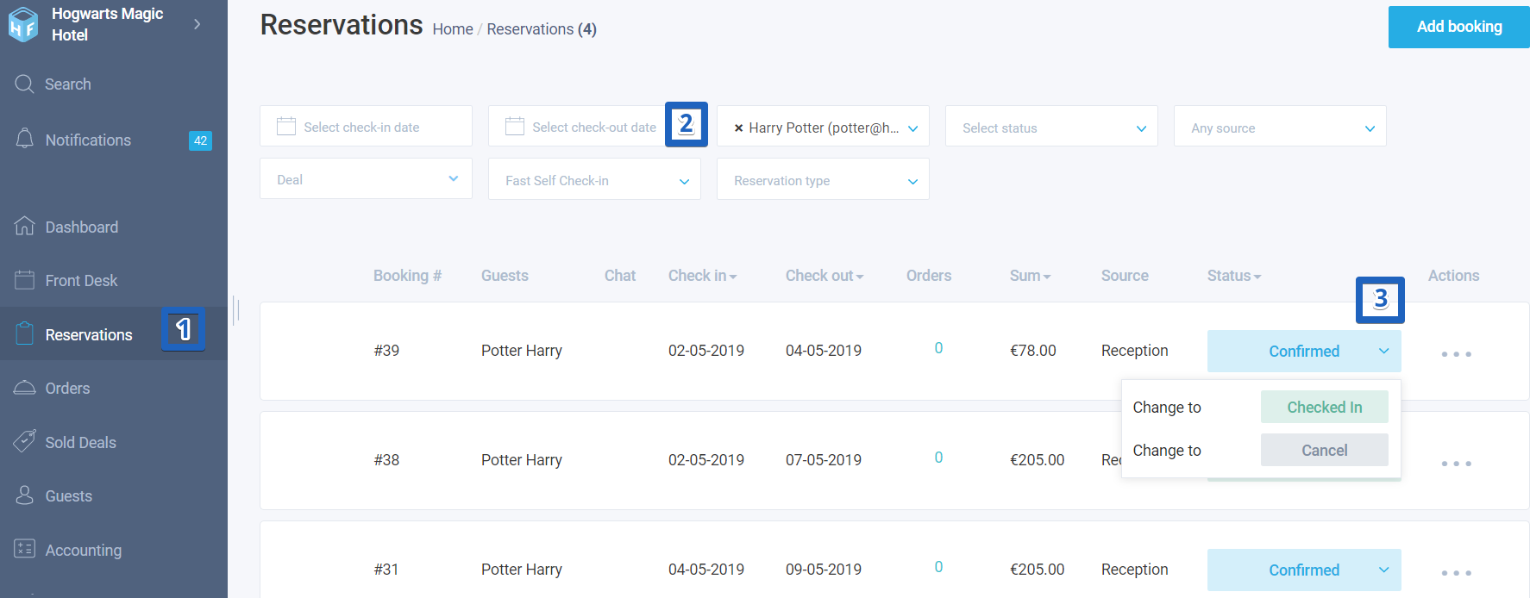Go to Dashboard in sidebar
1530x598 pixels.
tap(82, 227)
